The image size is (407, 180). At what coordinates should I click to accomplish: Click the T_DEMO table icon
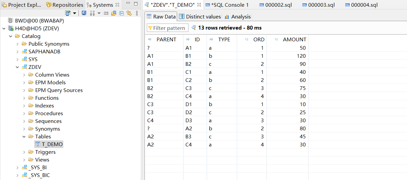tap(38, 144)
